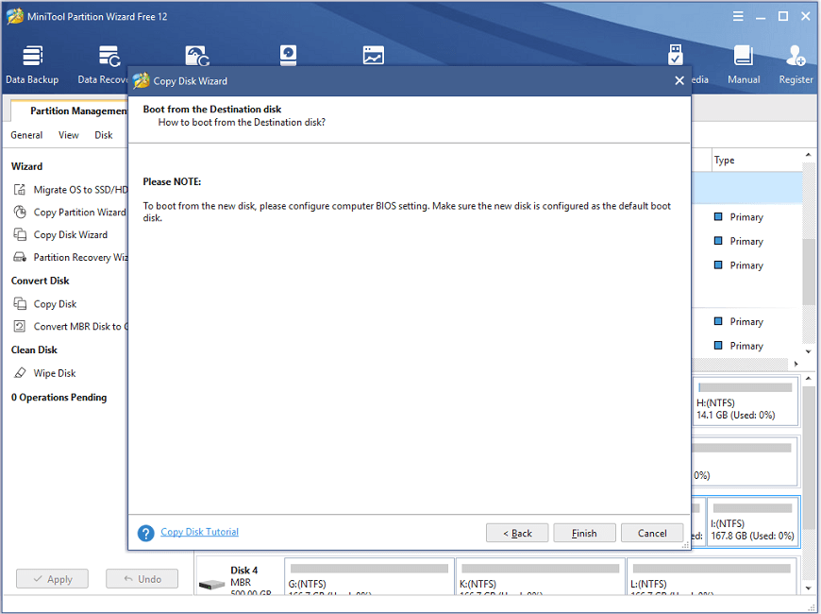The height and width of the screenshot is (614, 821).
Task: Click the horizontal scroll right arrow
Action: coord(796,364)
